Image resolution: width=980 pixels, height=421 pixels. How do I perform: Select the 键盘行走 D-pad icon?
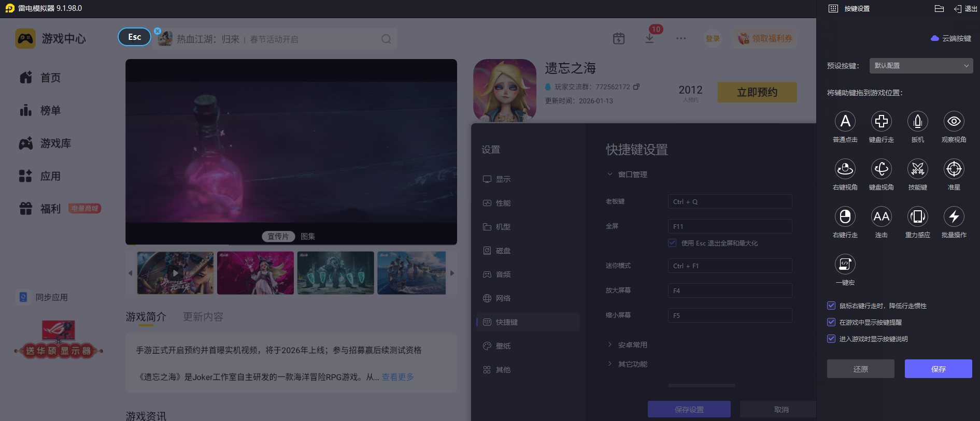pyautogui.click(x=881, y=122)
